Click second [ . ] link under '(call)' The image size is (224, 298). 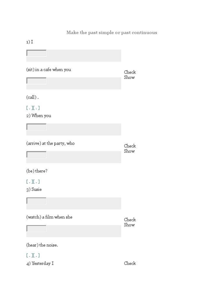coord(36,108)
